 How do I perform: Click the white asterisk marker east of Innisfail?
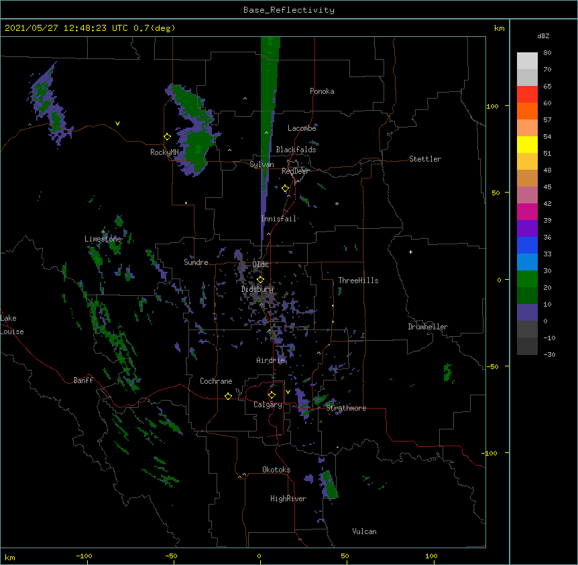[337, 203]
